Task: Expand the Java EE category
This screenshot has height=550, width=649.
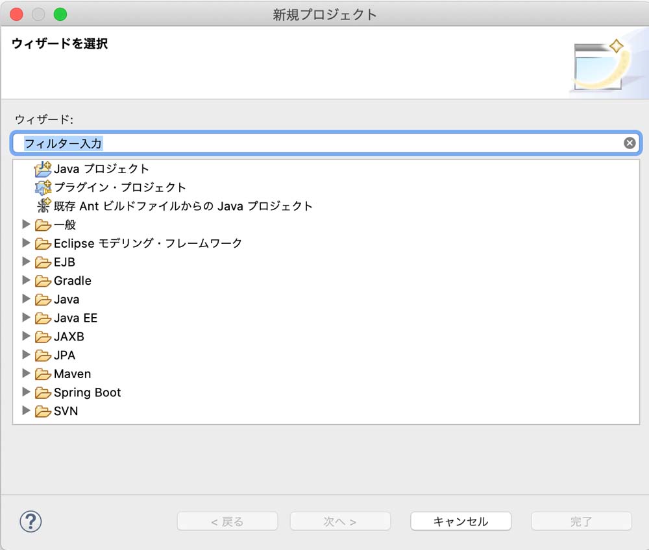Action: point(26,317)
